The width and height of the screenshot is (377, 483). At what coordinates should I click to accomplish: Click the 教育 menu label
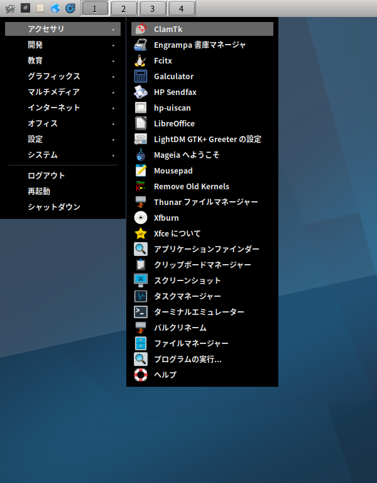[35, 60]
